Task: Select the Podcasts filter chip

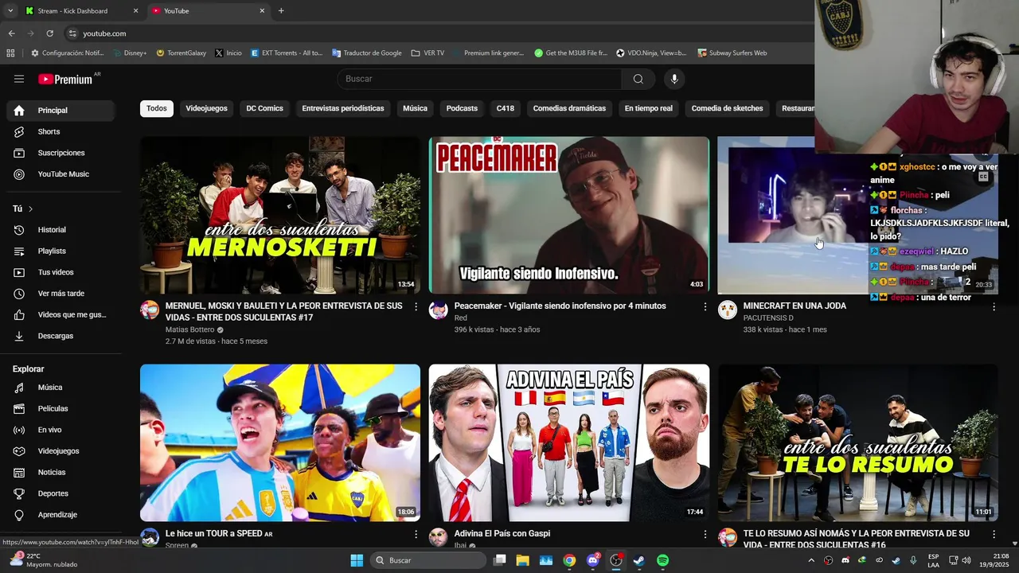Action: (x=462, y=108)
